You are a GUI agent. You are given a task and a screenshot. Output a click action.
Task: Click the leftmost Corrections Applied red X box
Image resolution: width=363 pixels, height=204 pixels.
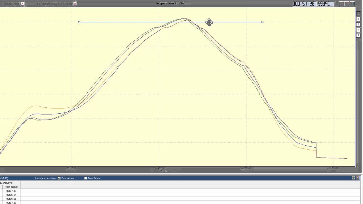coord(22,4)
